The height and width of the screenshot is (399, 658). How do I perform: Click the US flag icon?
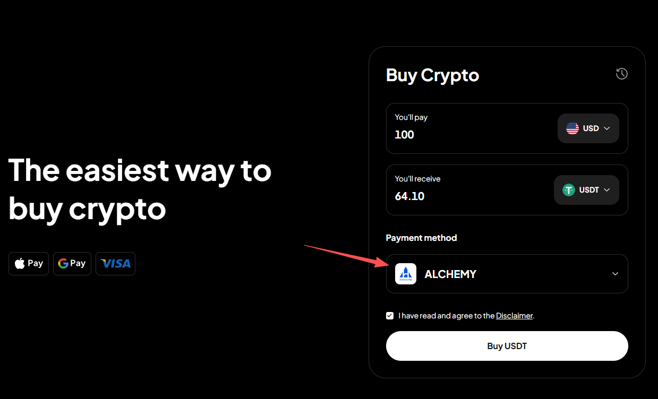tap(572, 128)
